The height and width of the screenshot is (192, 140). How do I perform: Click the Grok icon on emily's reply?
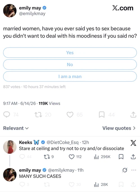tap(125, 170)
